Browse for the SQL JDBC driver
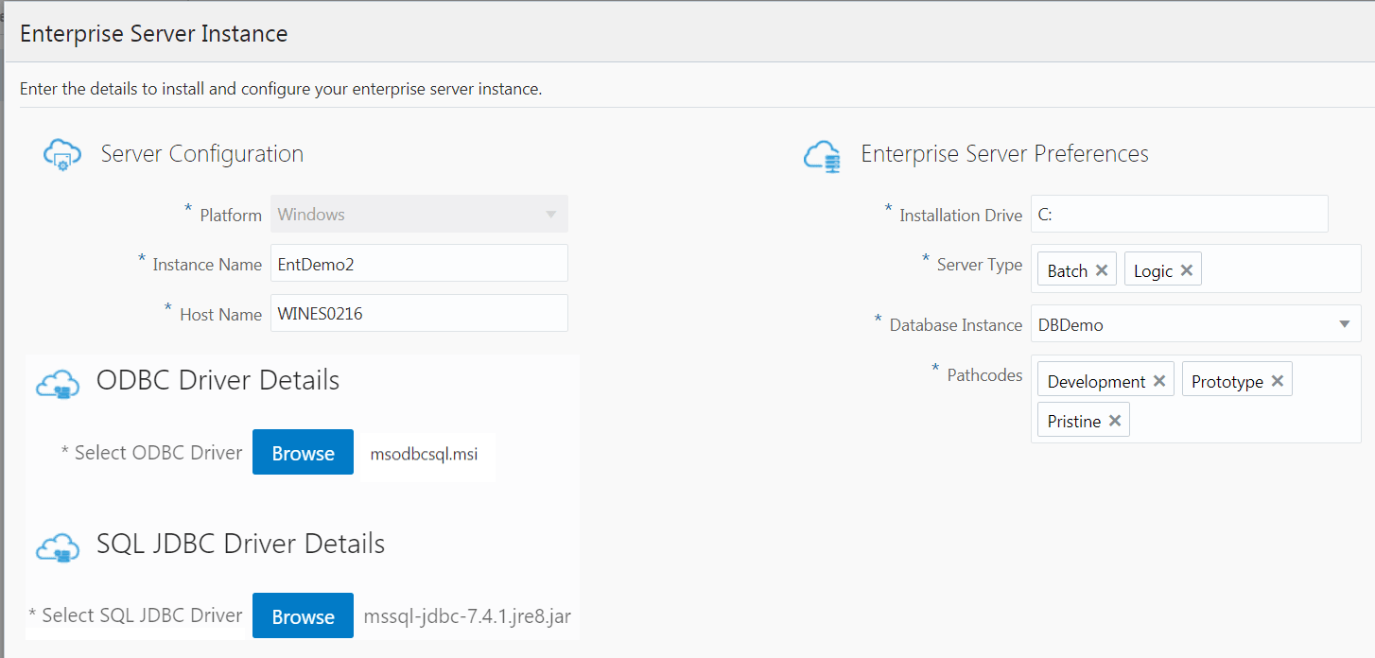 303,615
